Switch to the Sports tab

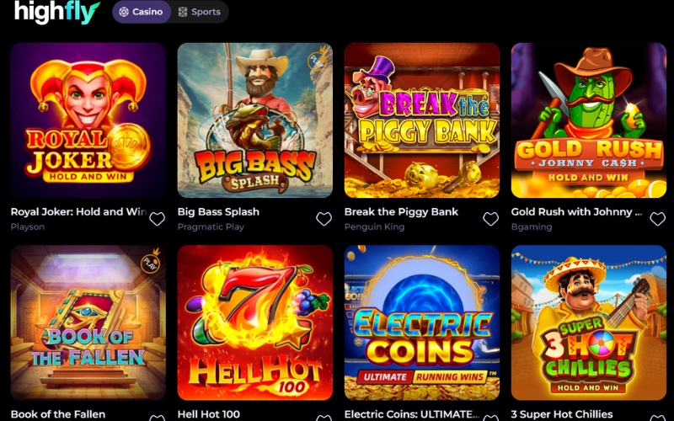pyautogui.click(x=199, y=12)
